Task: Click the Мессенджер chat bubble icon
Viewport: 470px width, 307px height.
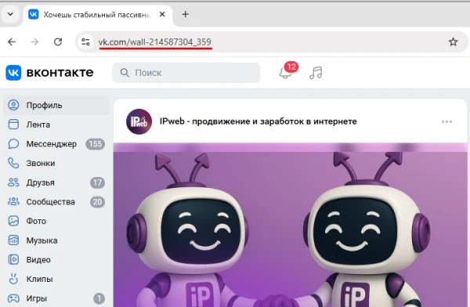Action: pos(13,144)
